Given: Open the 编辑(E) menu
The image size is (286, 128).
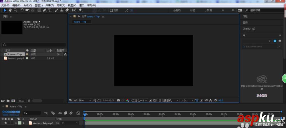Looking at the screenshot, I should (x=16, y=5).
